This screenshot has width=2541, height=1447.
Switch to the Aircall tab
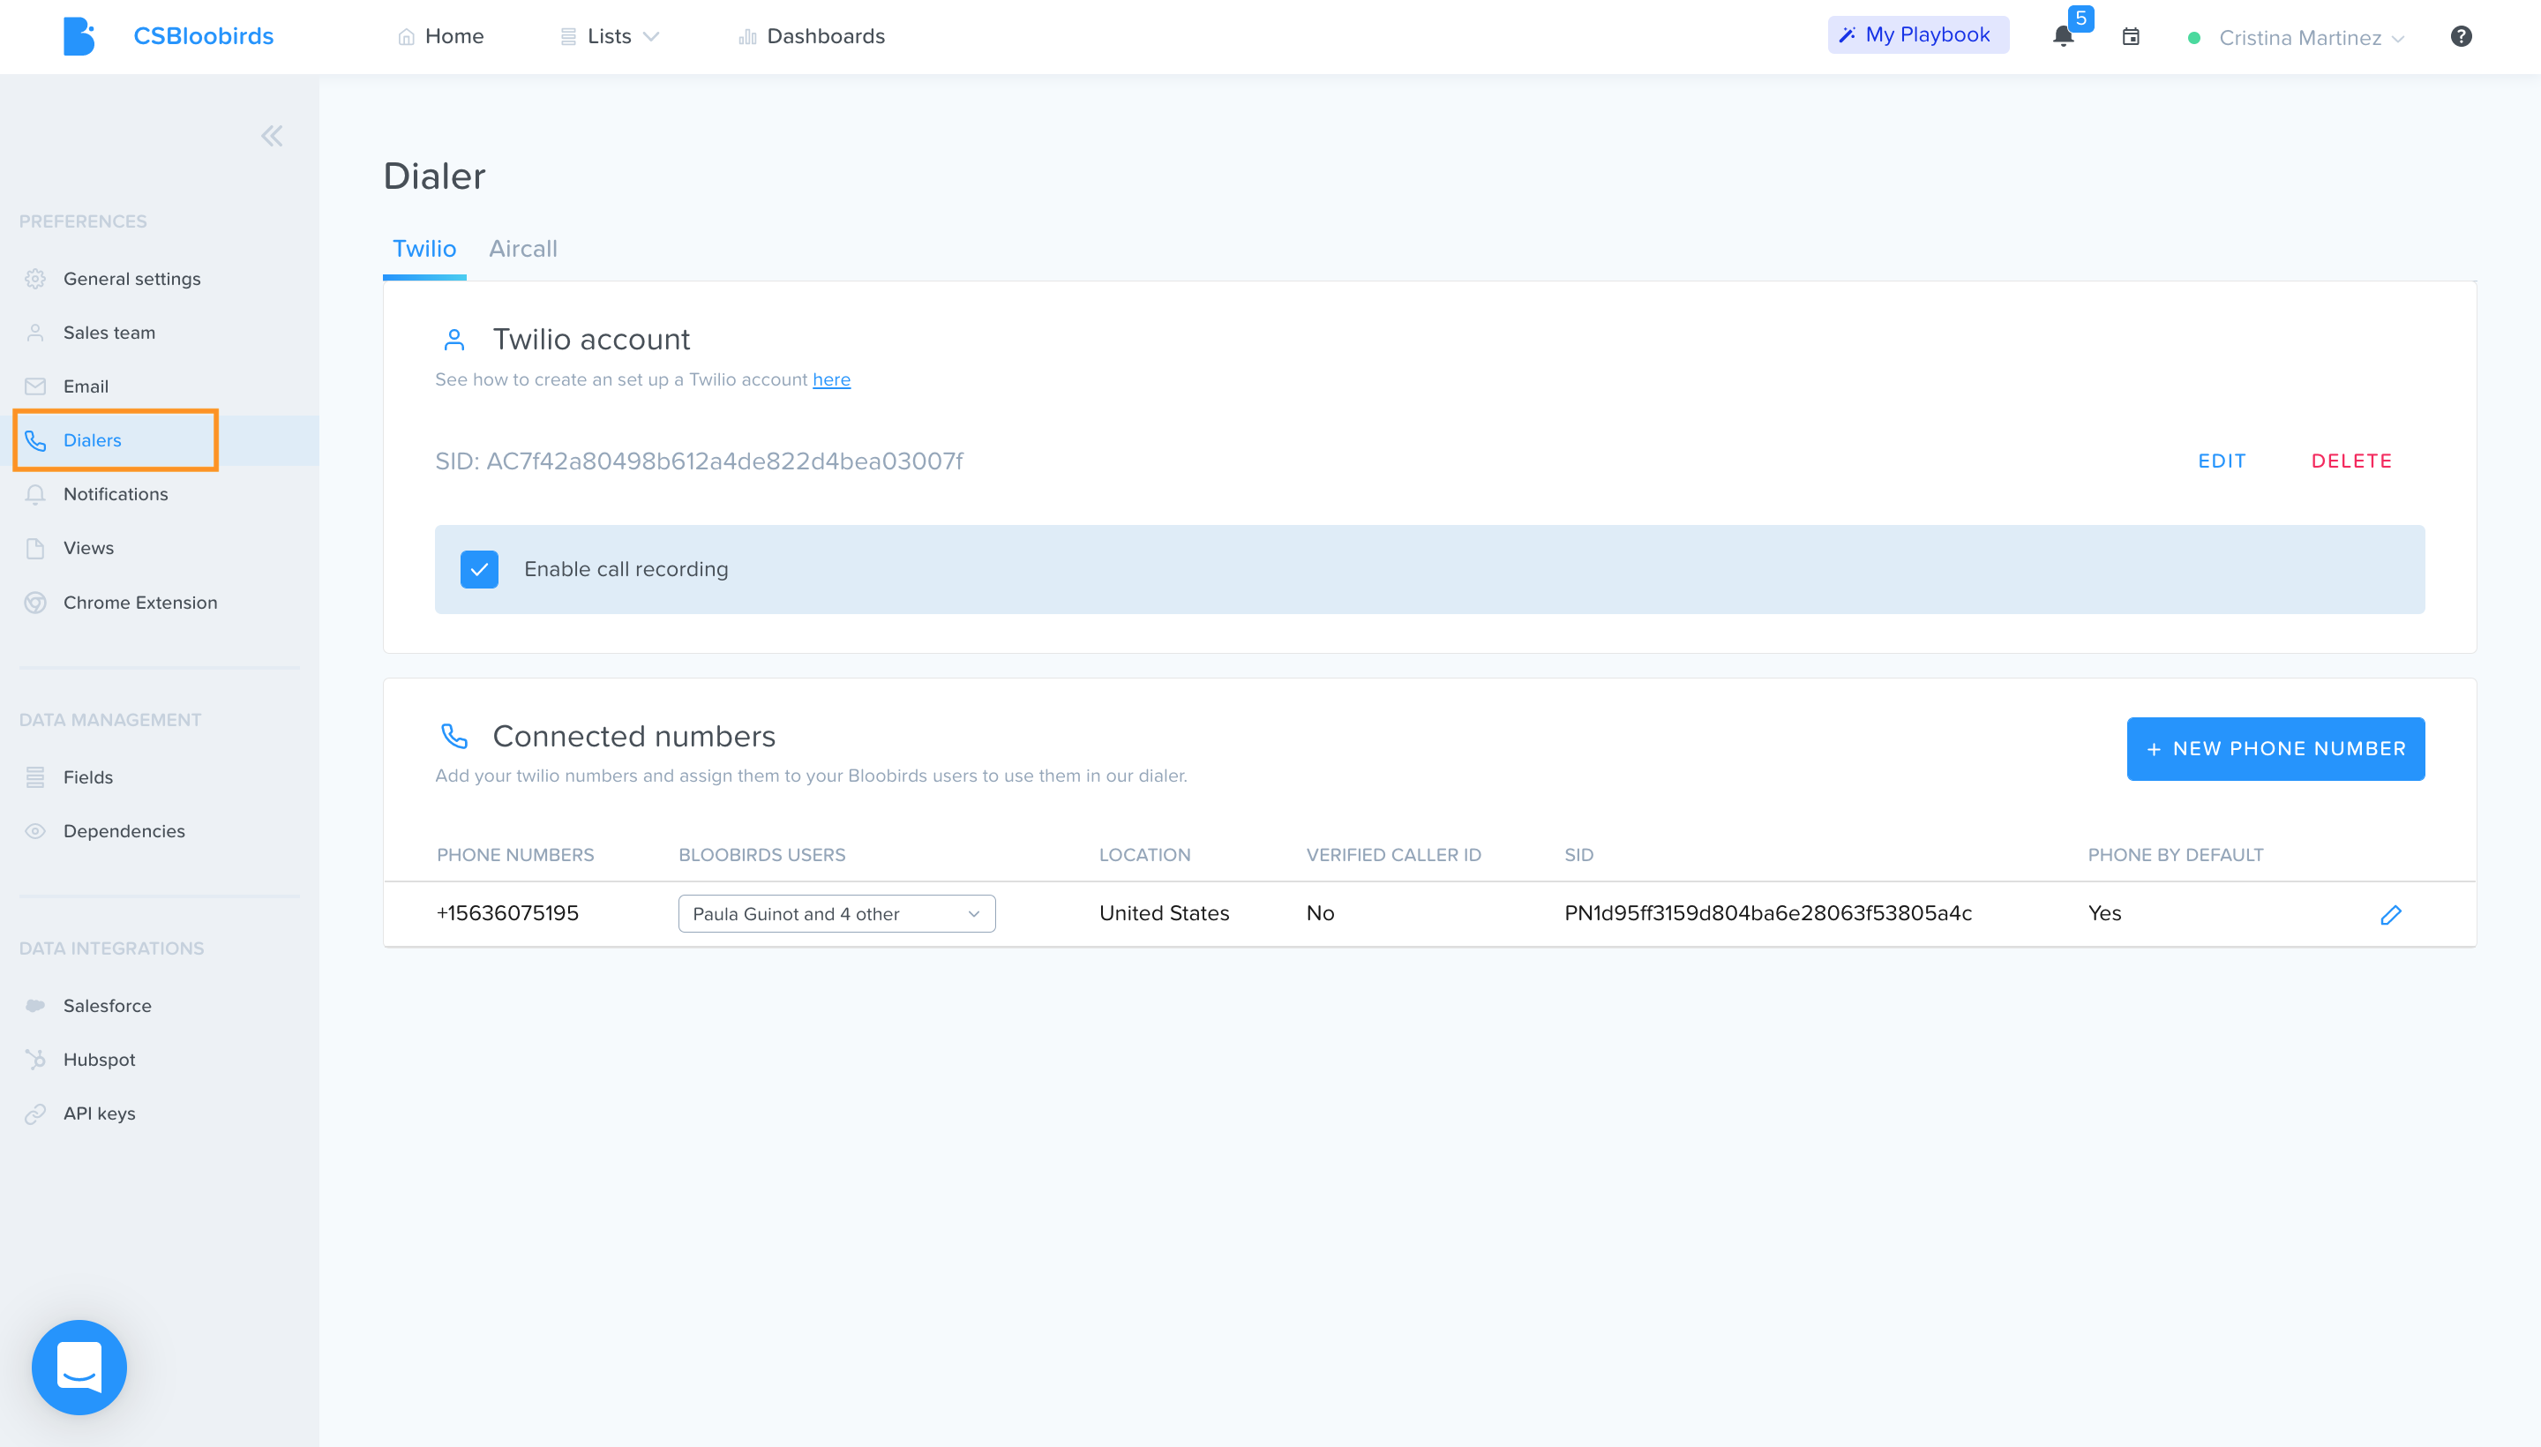tap(522, 249)
